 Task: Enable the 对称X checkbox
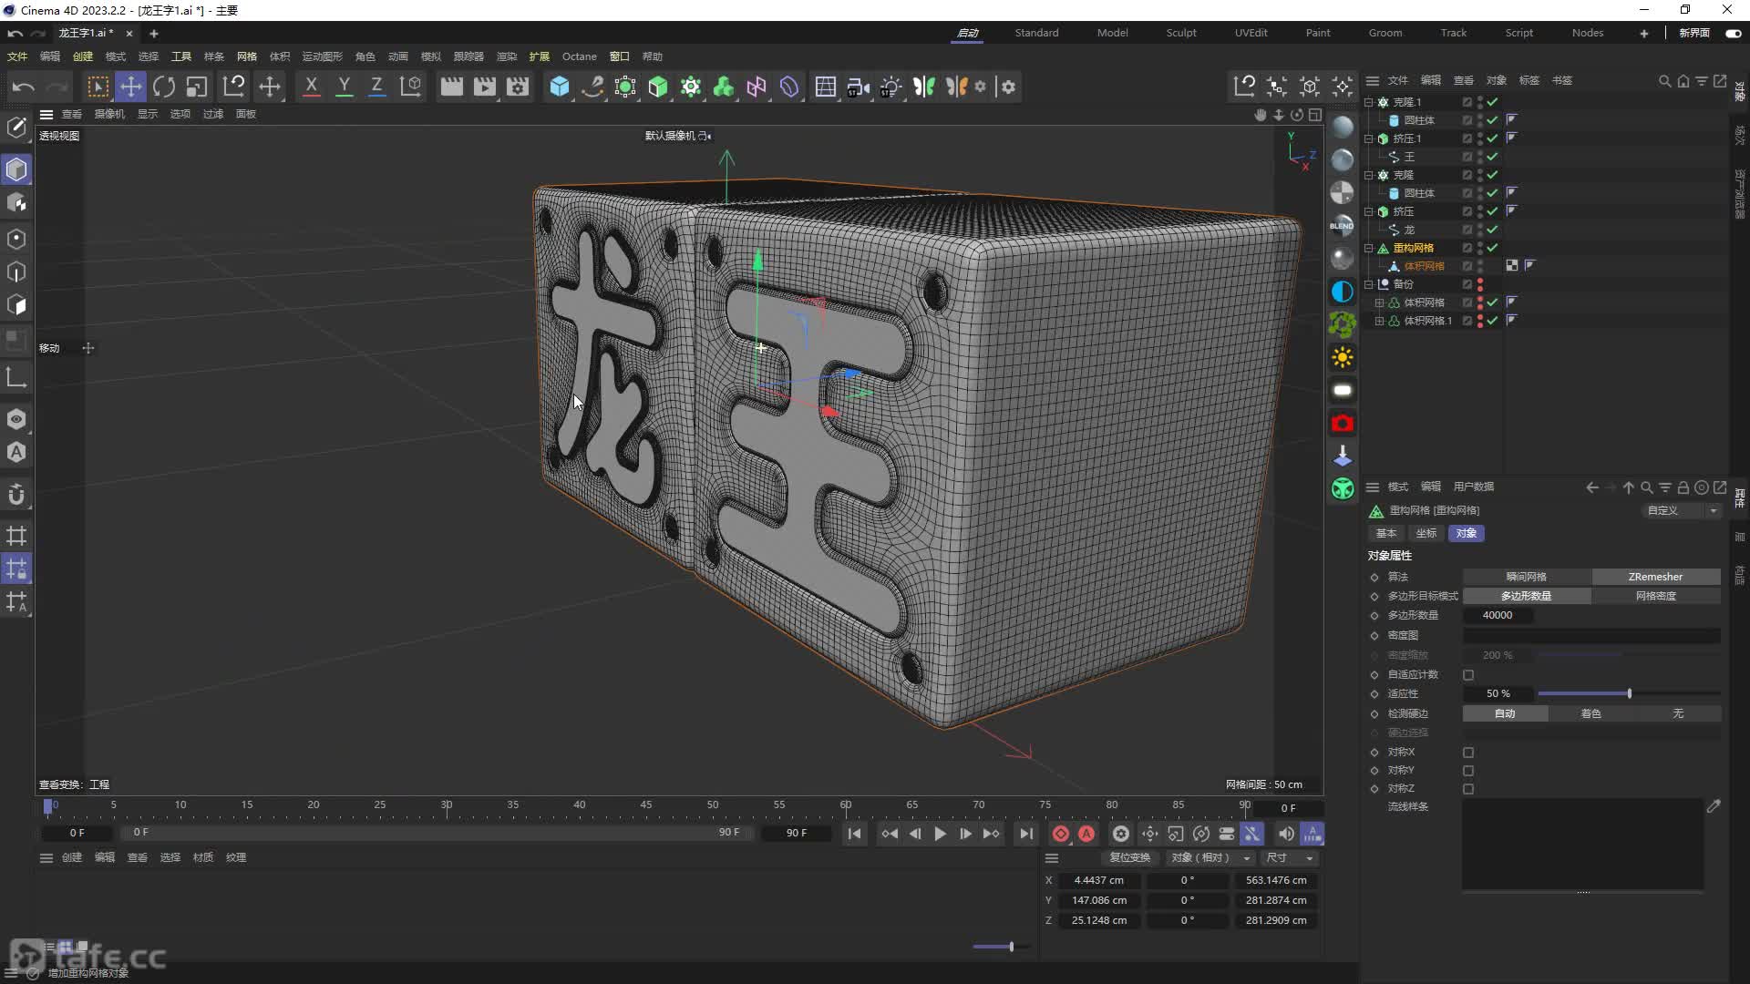pyautogui.click(x=1468, y=753)
